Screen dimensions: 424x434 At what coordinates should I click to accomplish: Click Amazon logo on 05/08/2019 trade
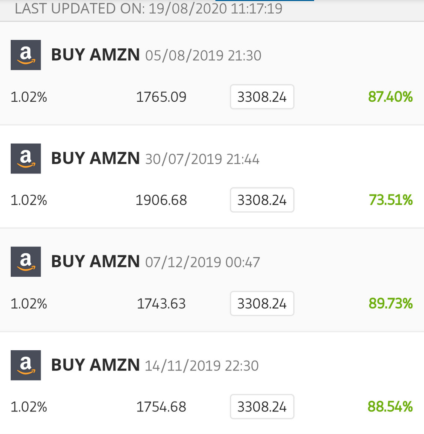tap(26, 55)
